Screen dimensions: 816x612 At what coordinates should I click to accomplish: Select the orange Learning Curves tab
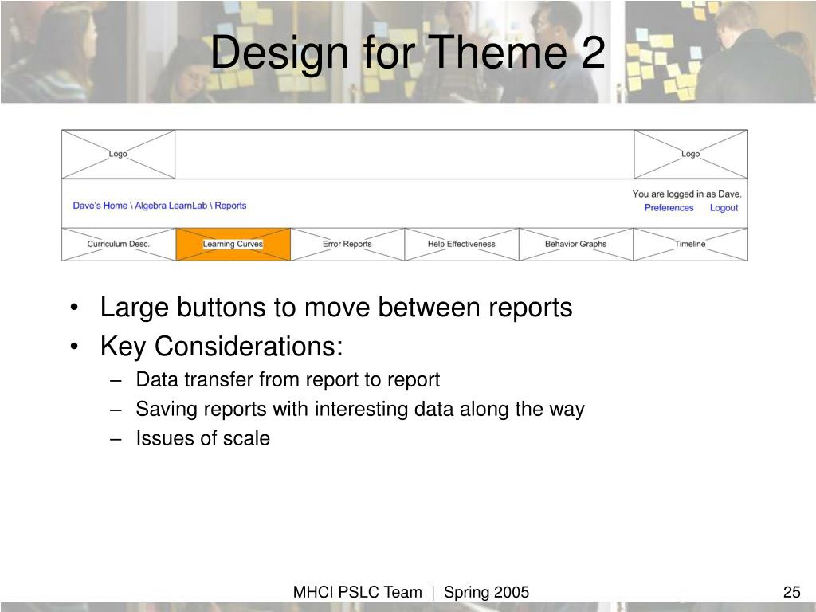click(x=233, y=244)
